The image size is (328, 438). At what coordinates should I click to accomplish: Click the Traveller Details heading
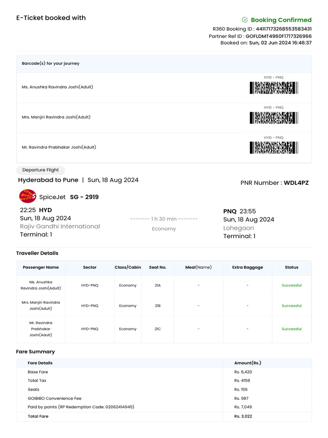click(37, 253)
